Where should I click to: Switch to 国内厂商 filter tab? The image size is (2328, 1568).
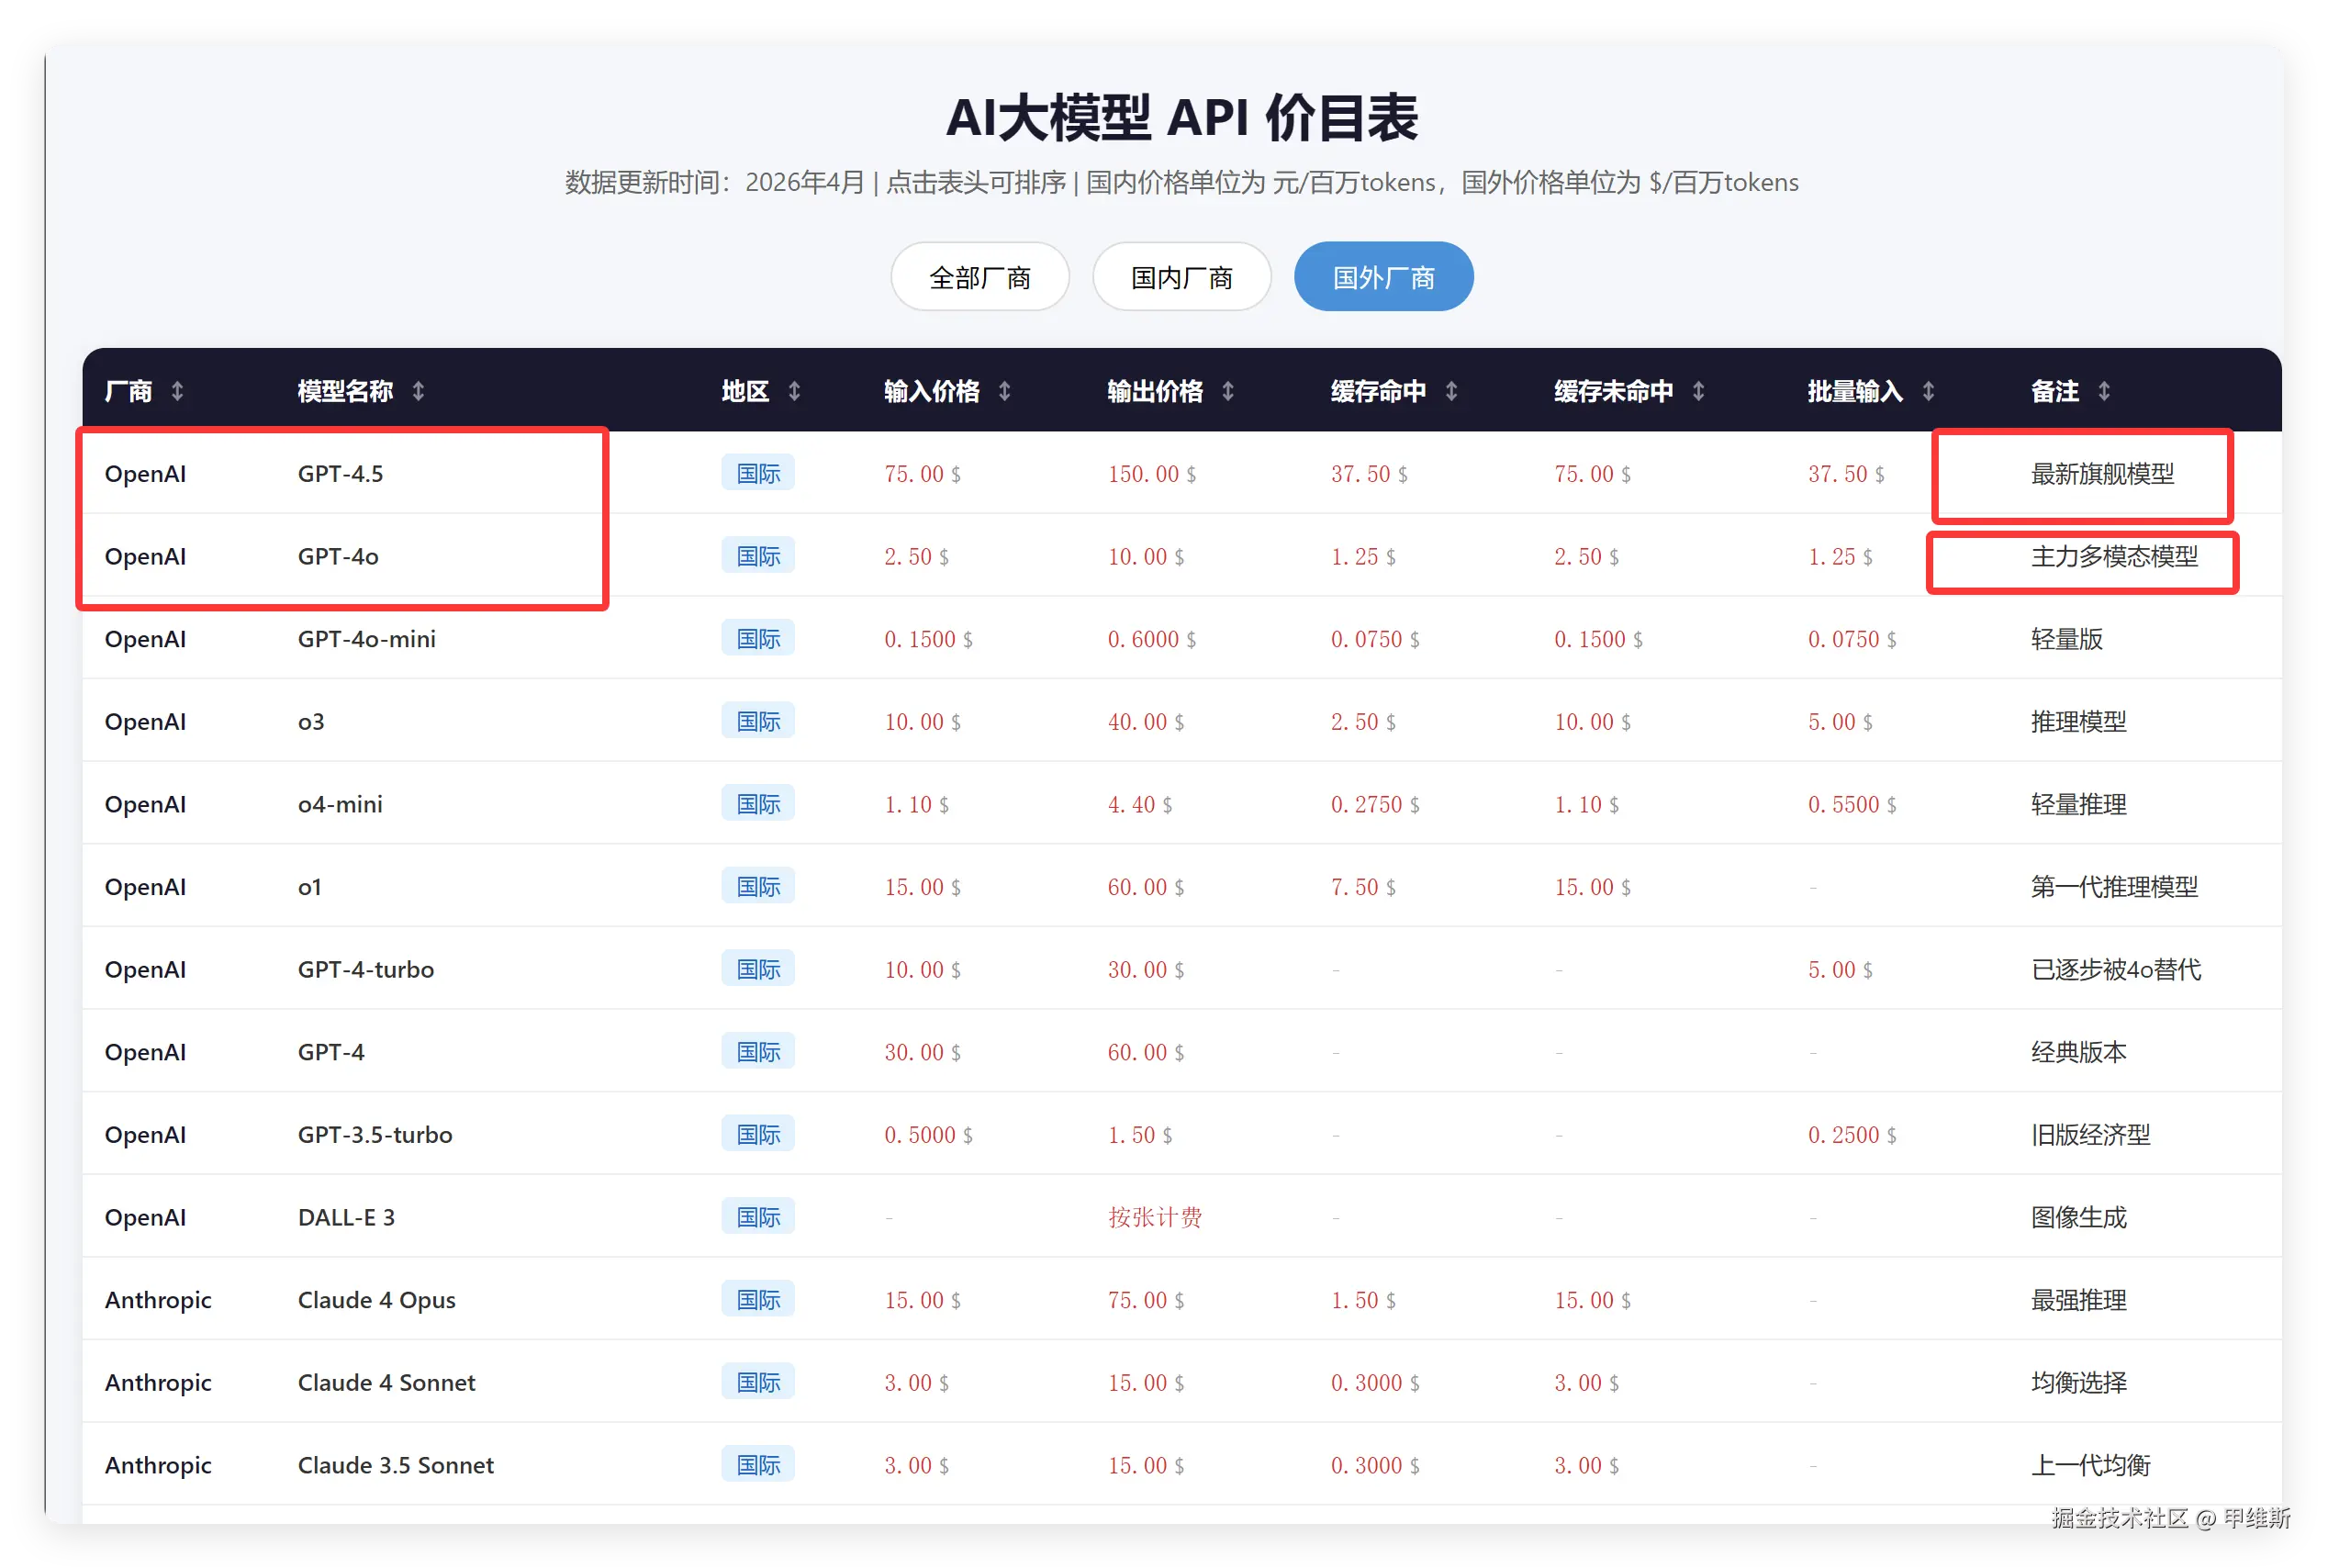click(1181, 277)
